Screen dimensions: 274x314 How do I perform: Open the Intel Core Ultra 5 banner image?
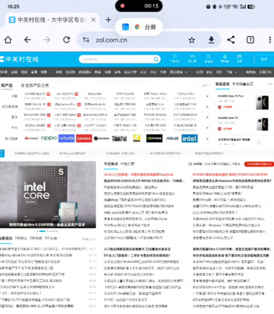click(48, 195)
